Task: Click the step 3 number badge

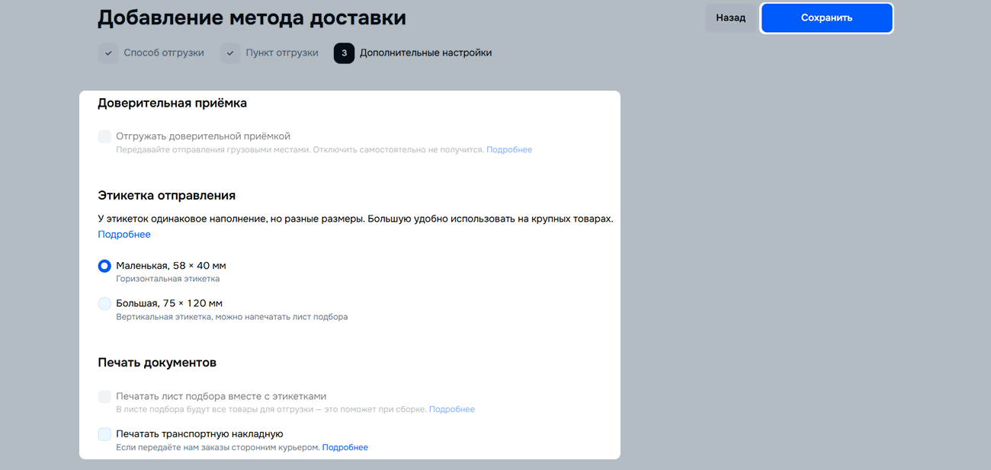Action: point(344,53)
